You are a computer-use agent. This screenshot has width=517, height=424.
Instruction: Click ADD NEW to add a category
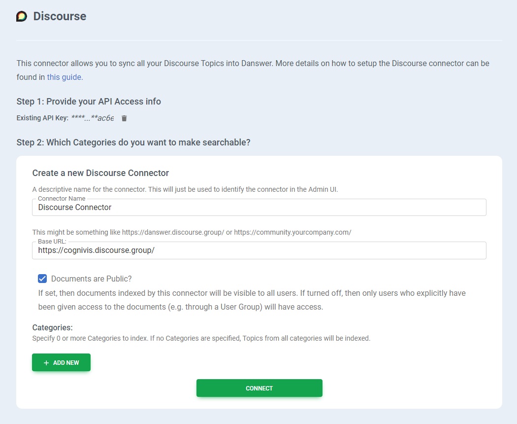click(62, 362)
